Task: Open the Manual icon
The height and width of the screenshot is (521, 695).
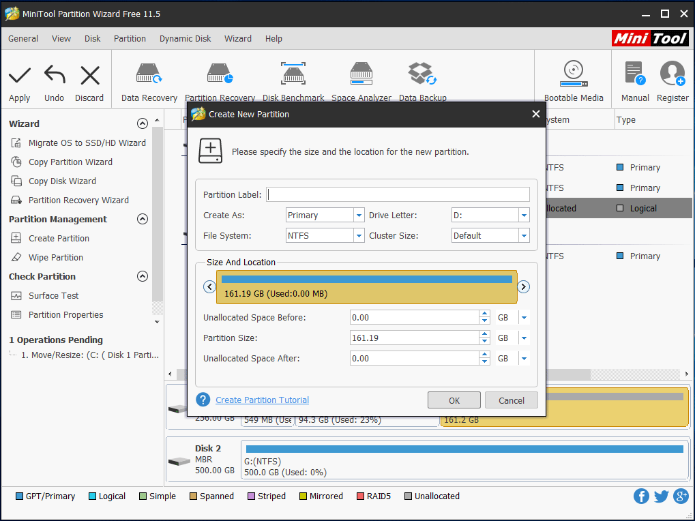Action: (x=635, y=74)
